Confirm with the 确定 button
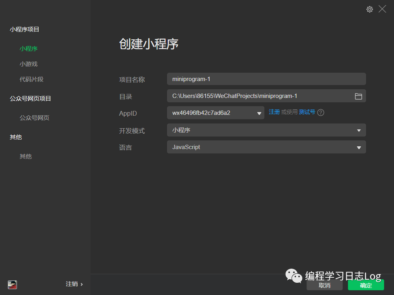 pos(366,286)
